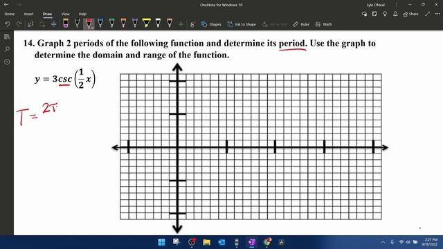The image size is (443, 249).
Task: Click the back arrow in the title bar
Action: click(6, 5)
